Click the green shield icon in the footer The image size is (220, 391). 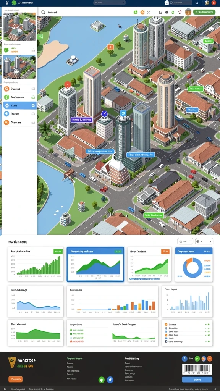click(102, 380)
